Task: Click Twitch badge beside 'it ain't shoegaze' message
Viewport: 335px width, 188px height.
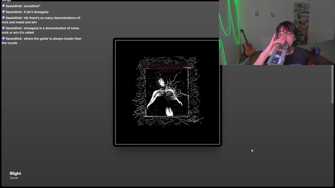Action: (3, 12)
